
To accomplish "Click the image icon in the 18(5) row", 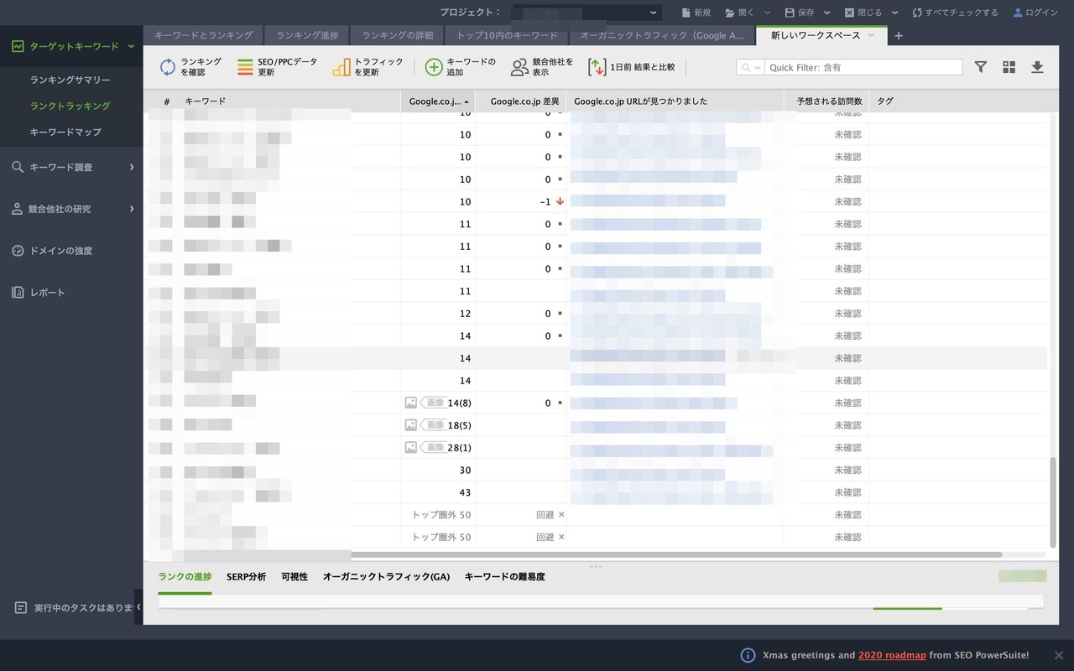I will tap(410, 425).
